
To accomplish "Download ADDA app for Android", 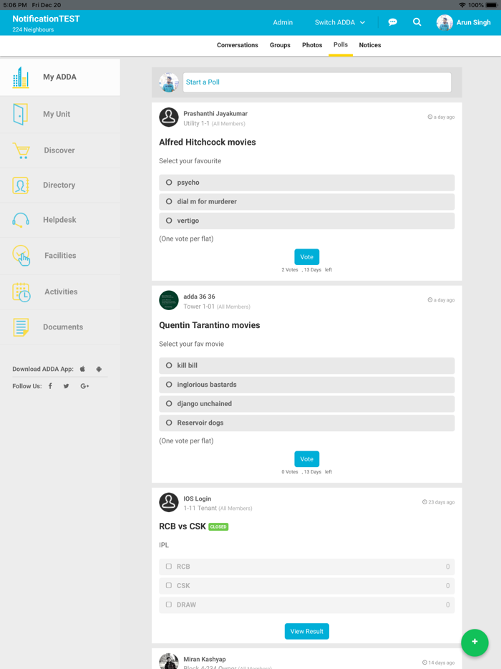I will pyautogui.click(x=99, y=369).
